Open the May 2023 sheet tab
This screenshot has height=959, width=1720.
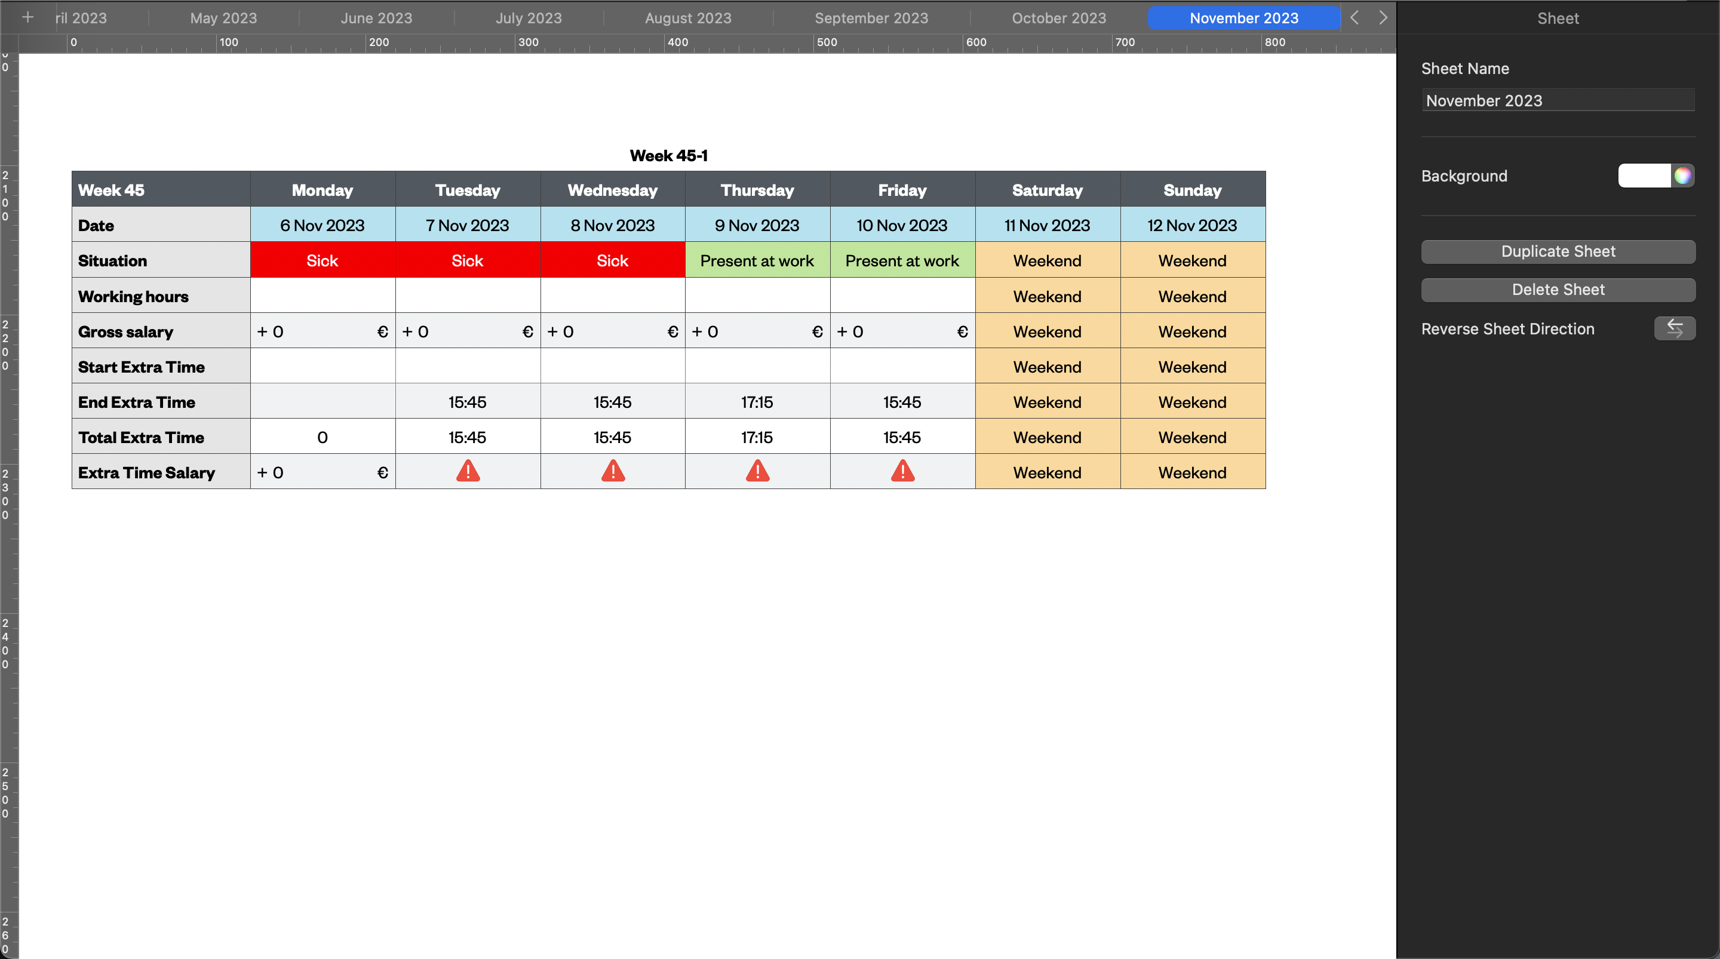223,18
